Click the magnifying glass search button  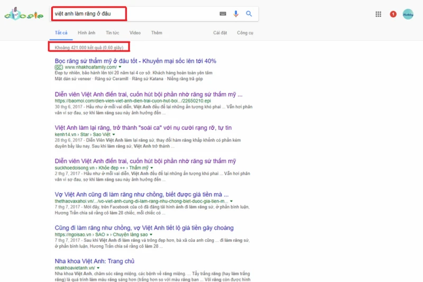coord(249,14)
